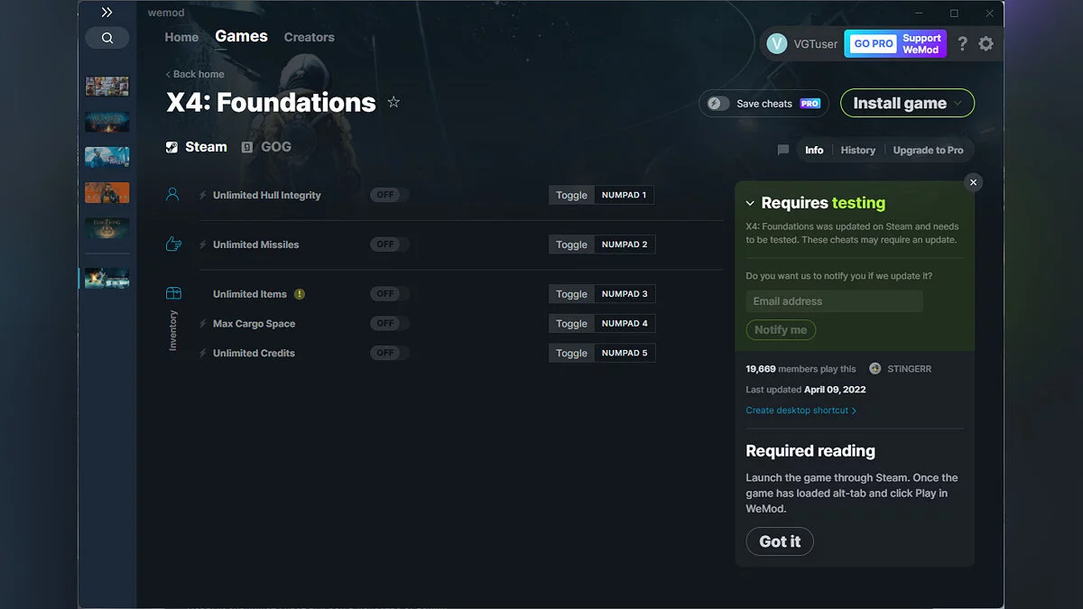This screenshot has height=609, width=1083.
Task: Toggle Unlimited Hull Integrity on
Action: tap(387, 194)
